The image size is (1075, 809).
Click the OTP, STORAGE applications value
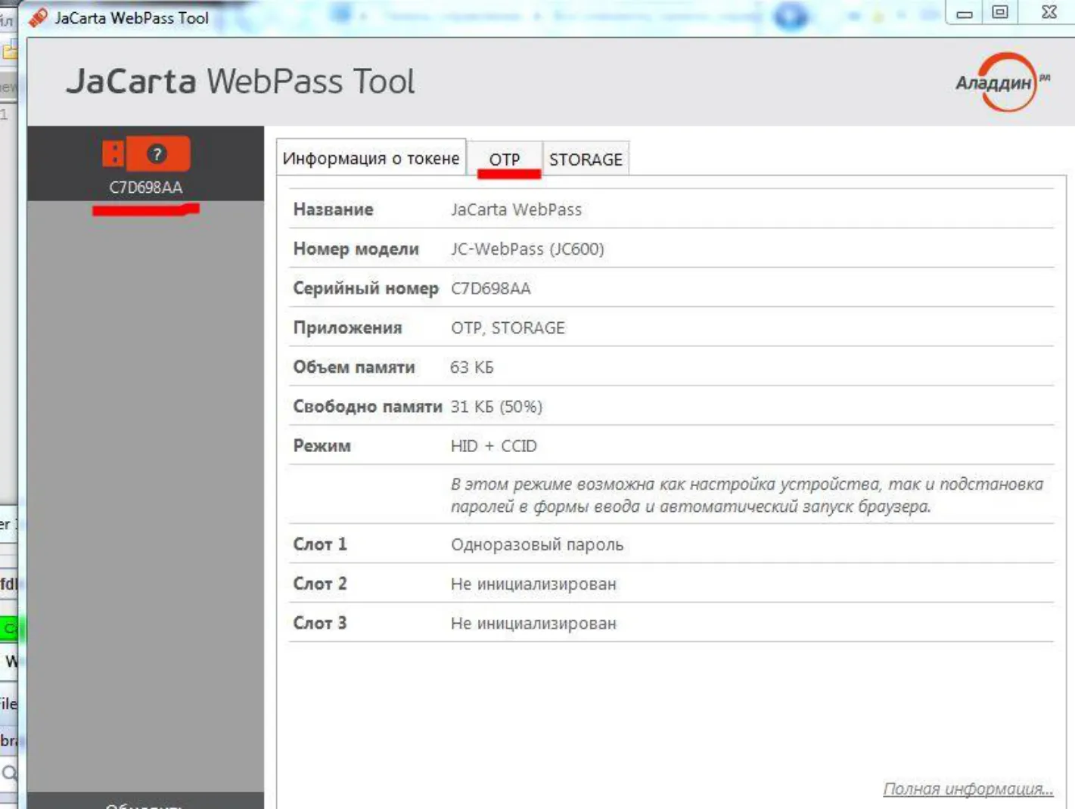(508, 327)
